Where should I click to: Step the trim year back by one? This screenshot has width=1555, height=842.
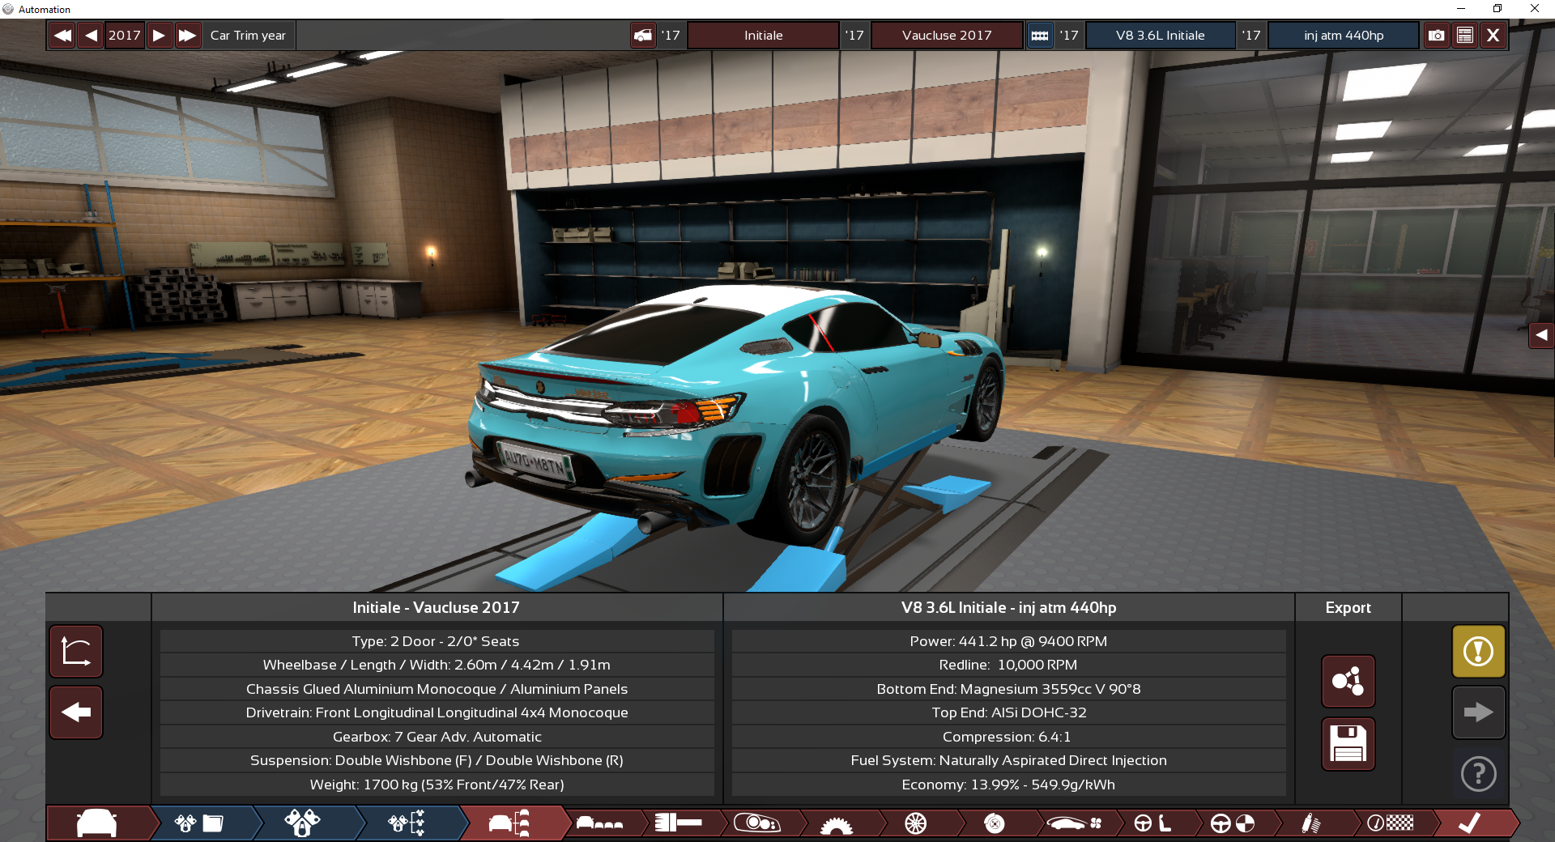(x=91, y=36)
